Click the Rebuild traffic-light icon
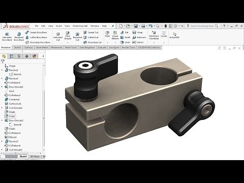This screenshot has height=183, width=244. click(166, 26)
